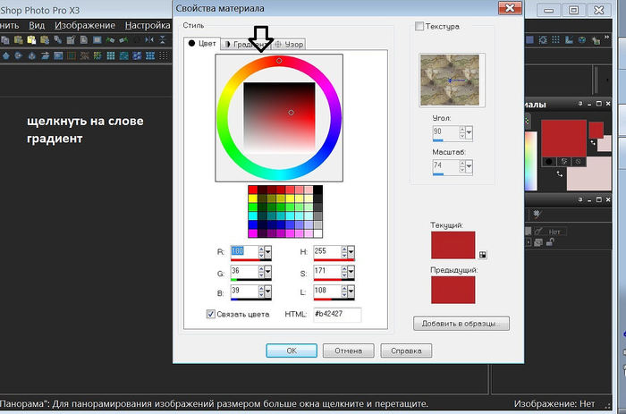This screenshot has width=626, height=414.
Task: Click the large foreground material swatch
Action: (x=564, y=137)
